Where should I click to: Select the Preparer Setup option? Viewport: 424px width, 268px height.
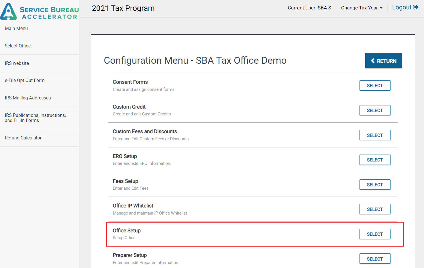(375, 259)
